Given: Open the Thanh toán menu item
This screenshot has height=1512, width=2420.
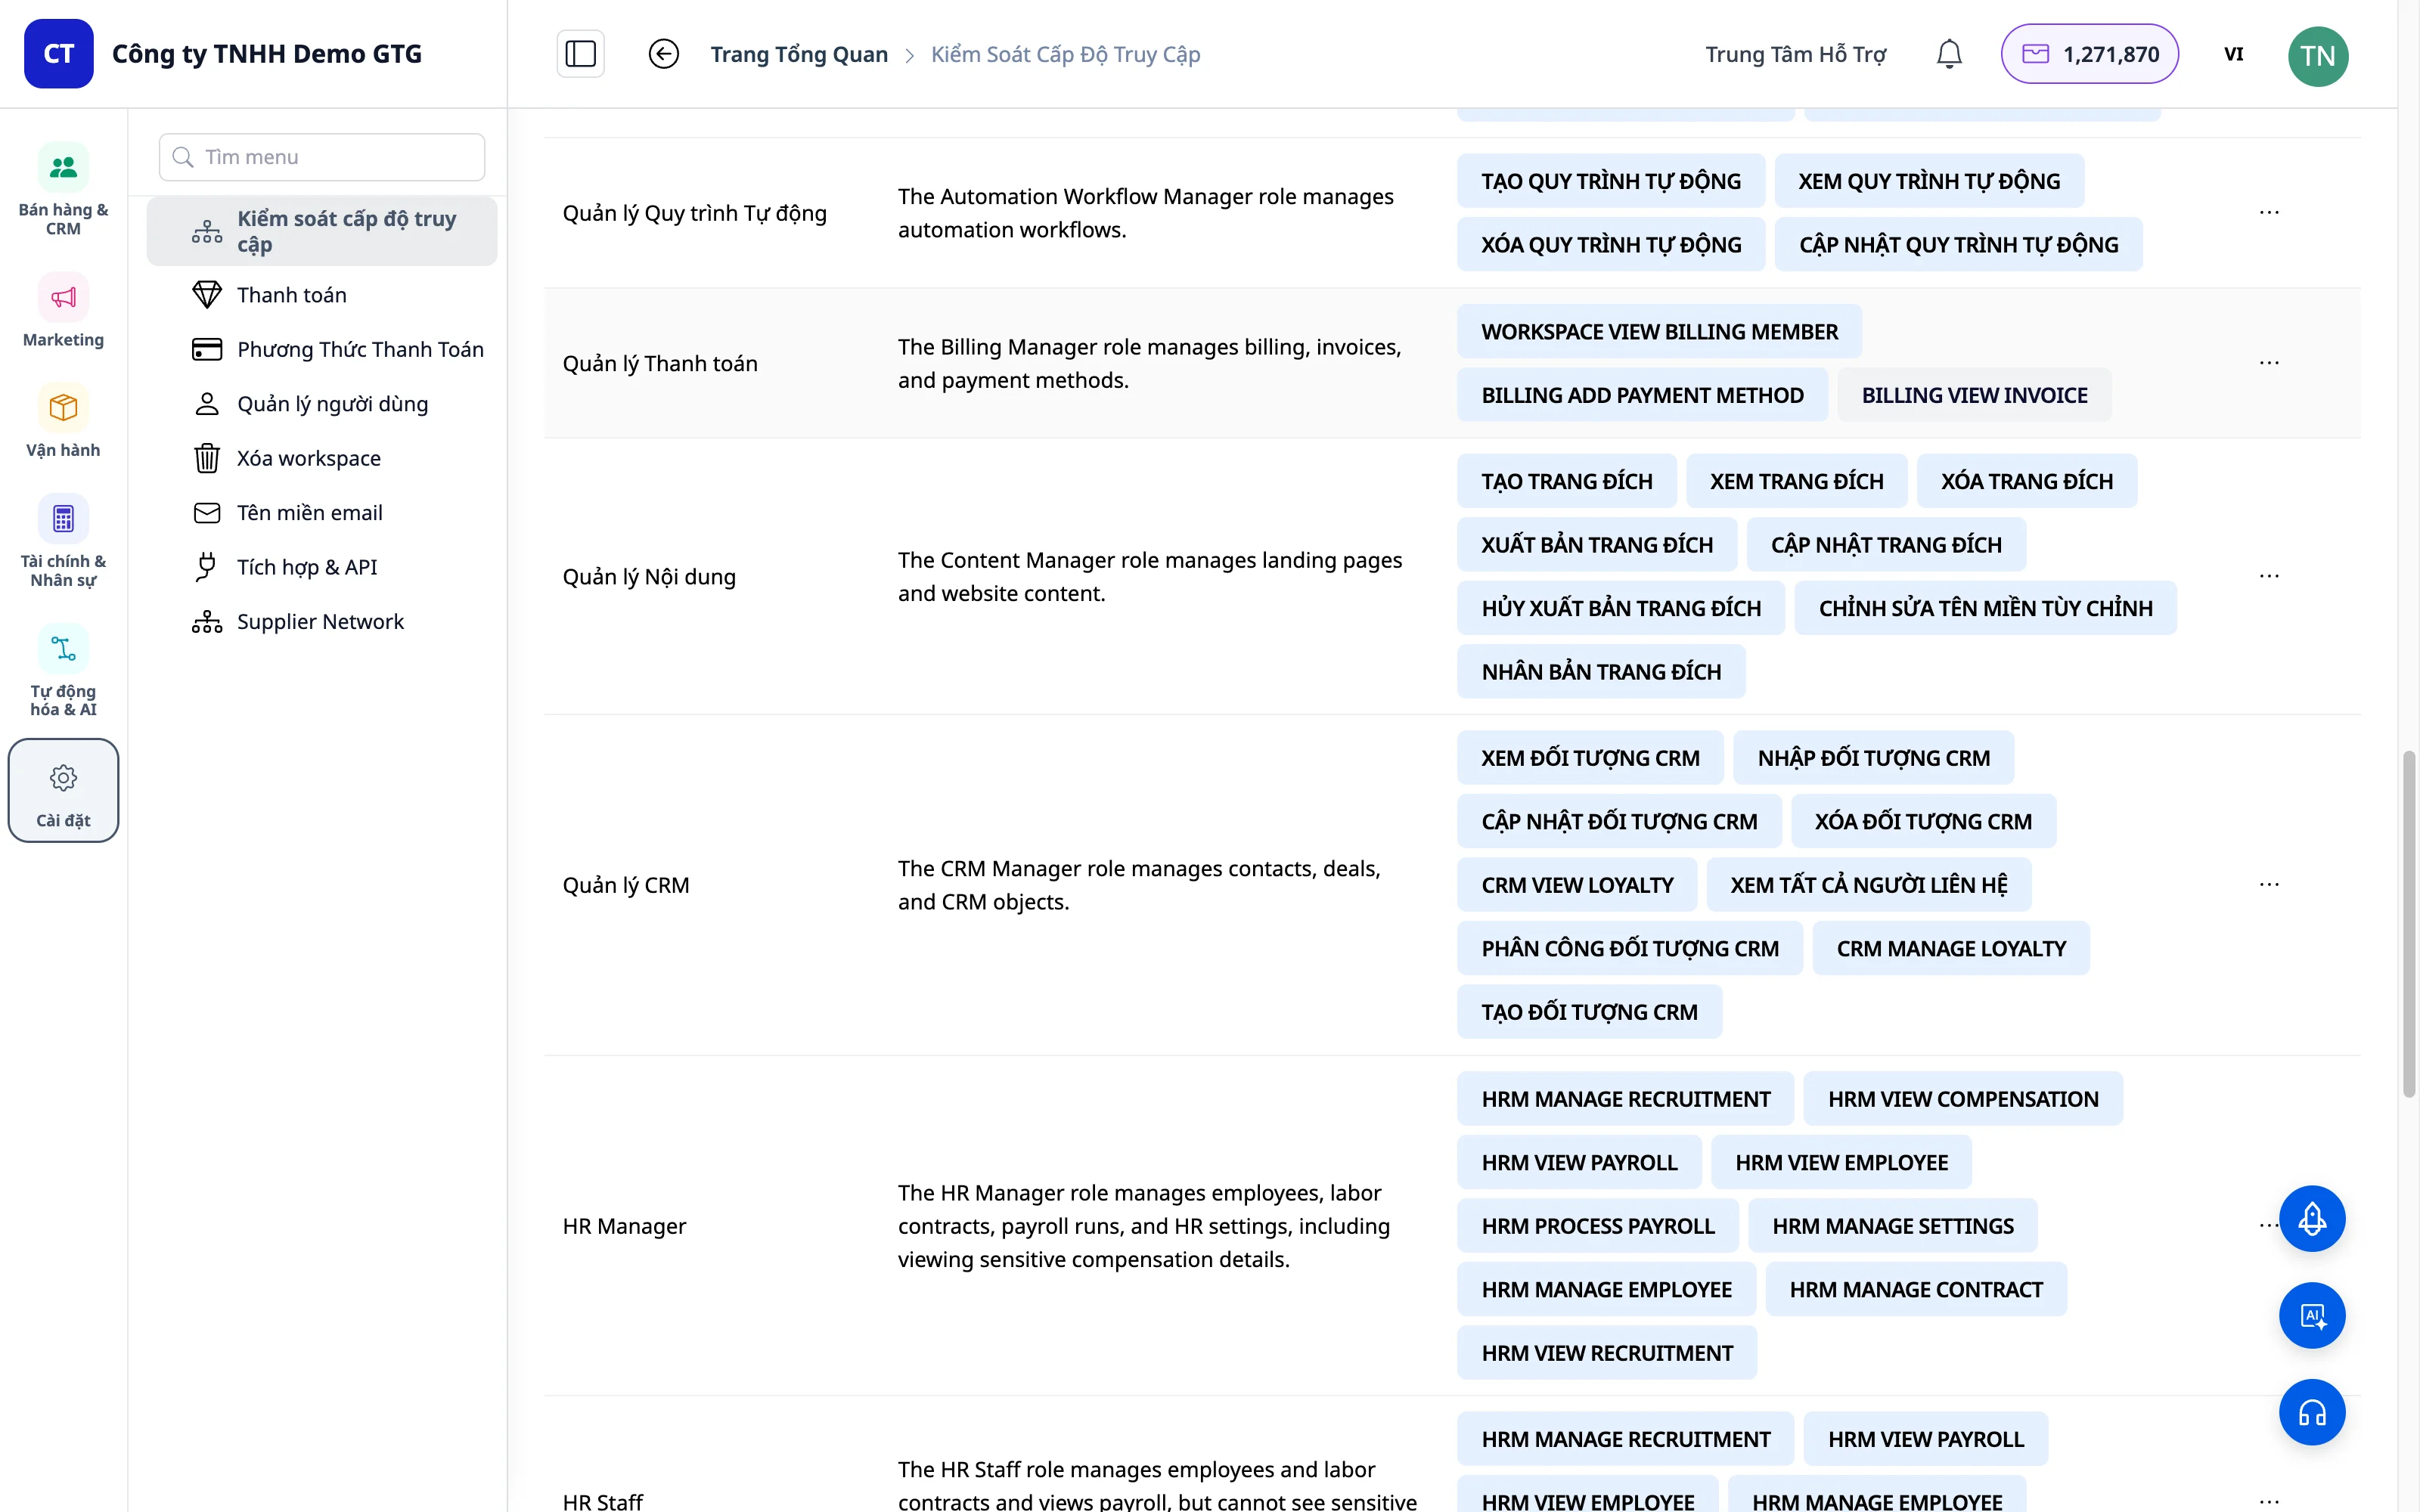Looking at the screenshot, I should 322,295.
